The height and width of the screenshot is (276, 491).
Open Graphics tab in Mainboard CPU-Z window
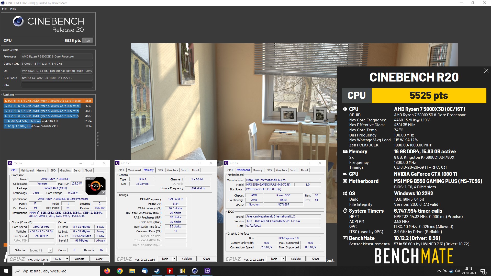coord(281,170)
